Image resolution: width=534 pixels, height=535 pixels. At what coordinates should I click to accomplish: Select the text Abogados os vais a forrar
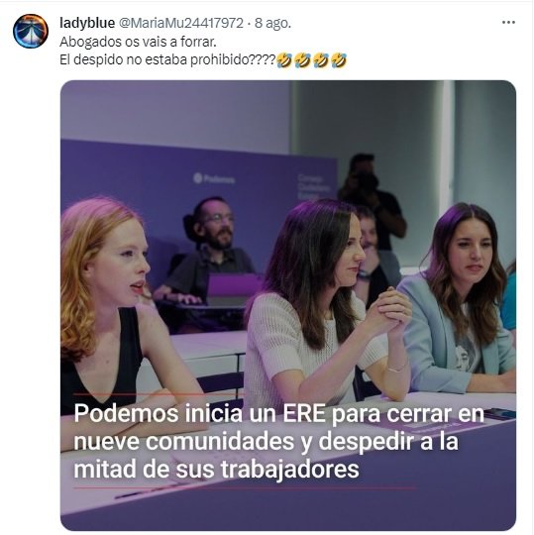coord(138,42)
